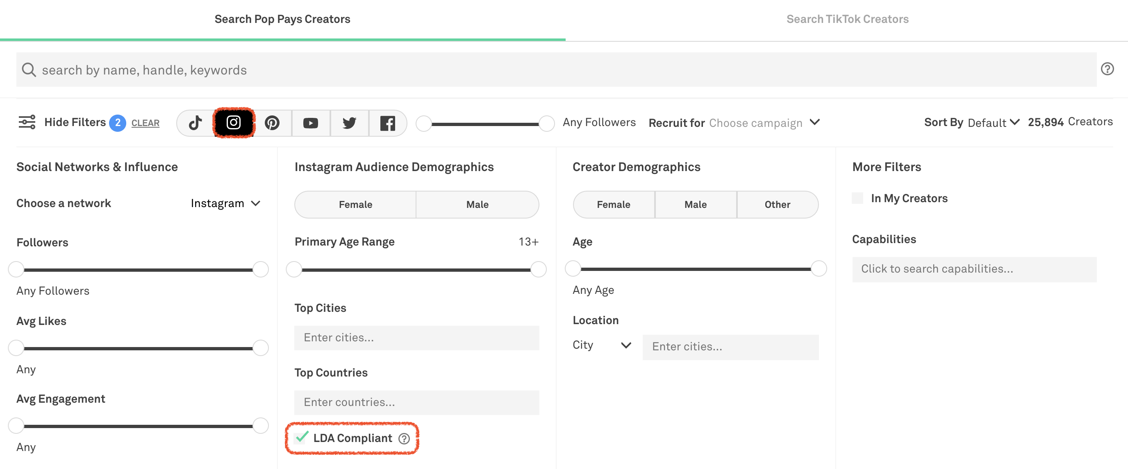Select the Search Pop Pays Creators tab
This screenshot has height=469, width=1128.
click(x=282, y=19)
